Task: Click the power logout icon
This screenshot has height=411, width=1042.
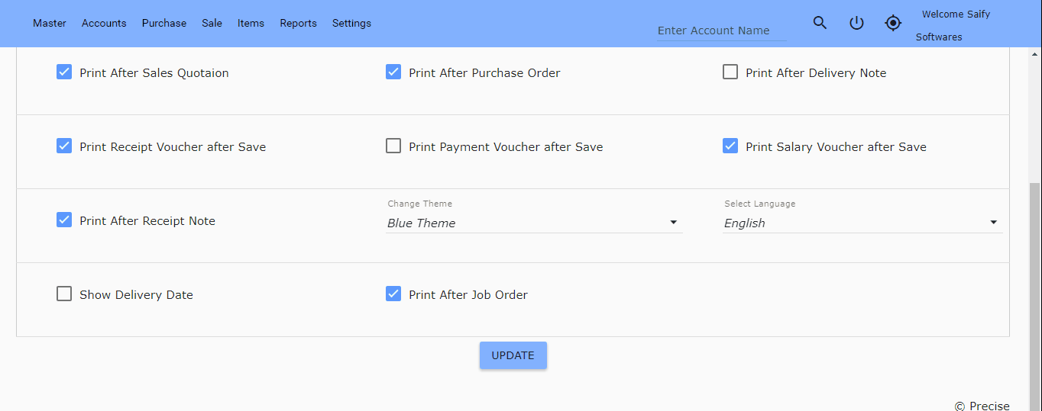Action: pyautogui.click(x=856, y=23)
